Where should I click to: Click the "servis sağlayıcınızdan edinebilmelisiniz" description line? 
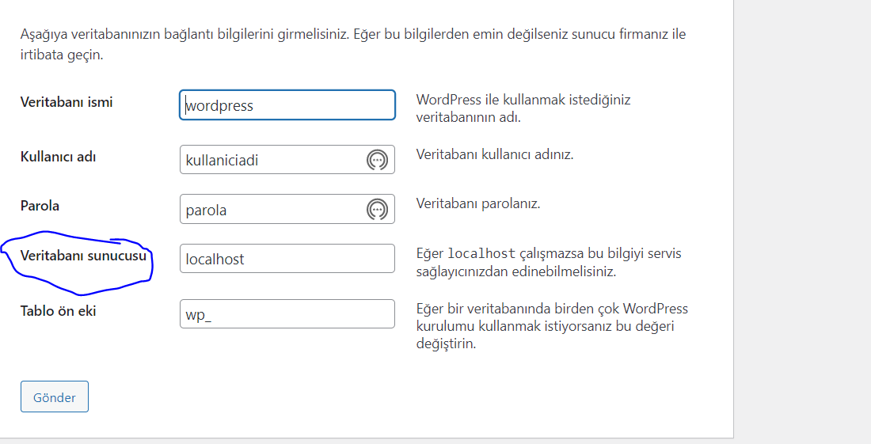click(516, 271)
